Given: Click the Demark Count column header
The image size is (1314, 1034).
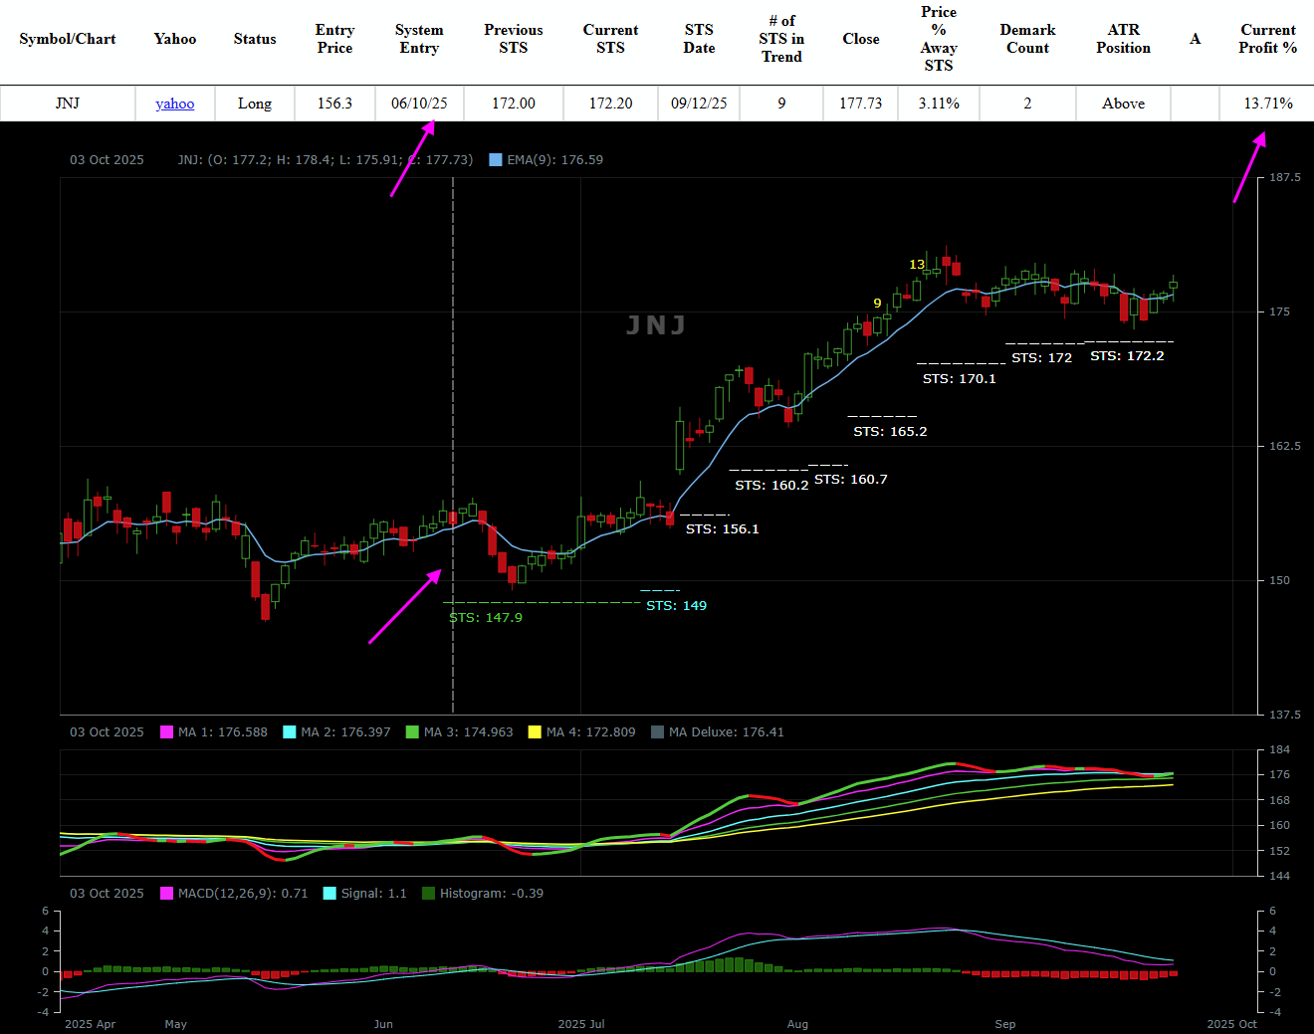Looking at the screenshot, I should [x=1027, y=39].
